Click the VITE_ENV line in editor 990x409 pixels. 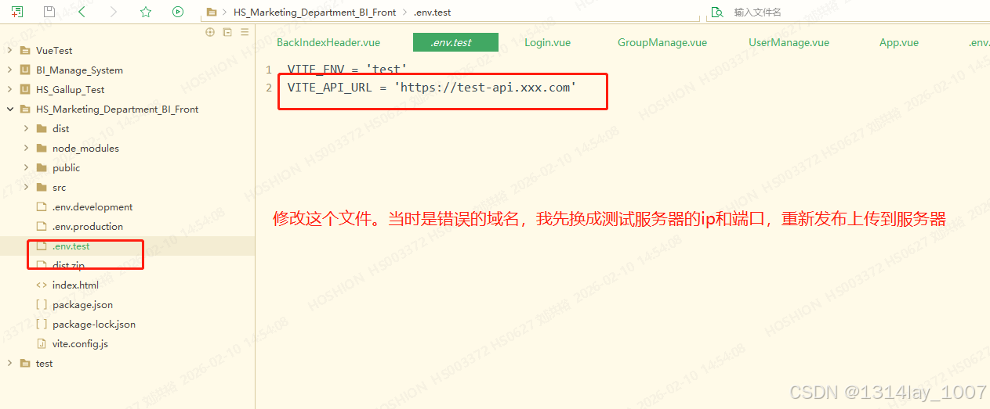pyautogui.click(x=347, y=70)
